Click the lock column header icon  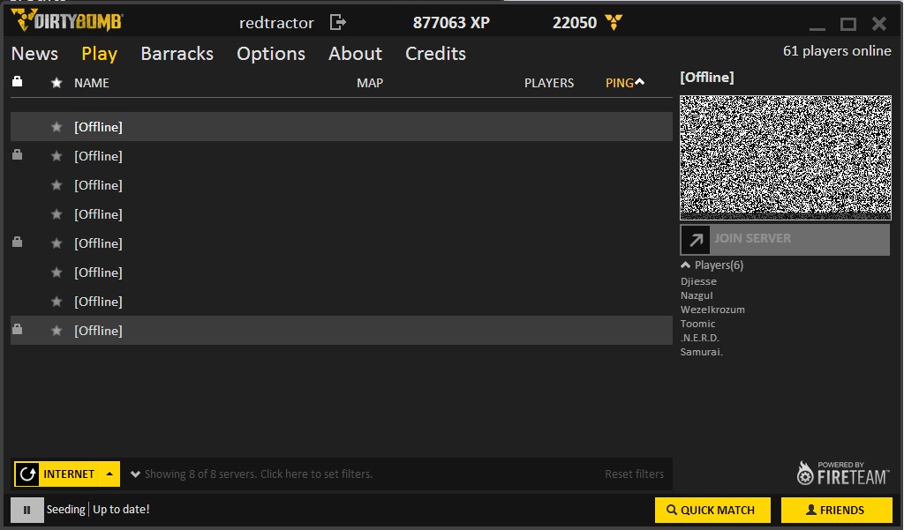17,82
